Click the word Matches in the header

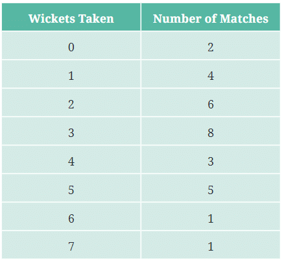pyautogui.click(x=244, y=19)
